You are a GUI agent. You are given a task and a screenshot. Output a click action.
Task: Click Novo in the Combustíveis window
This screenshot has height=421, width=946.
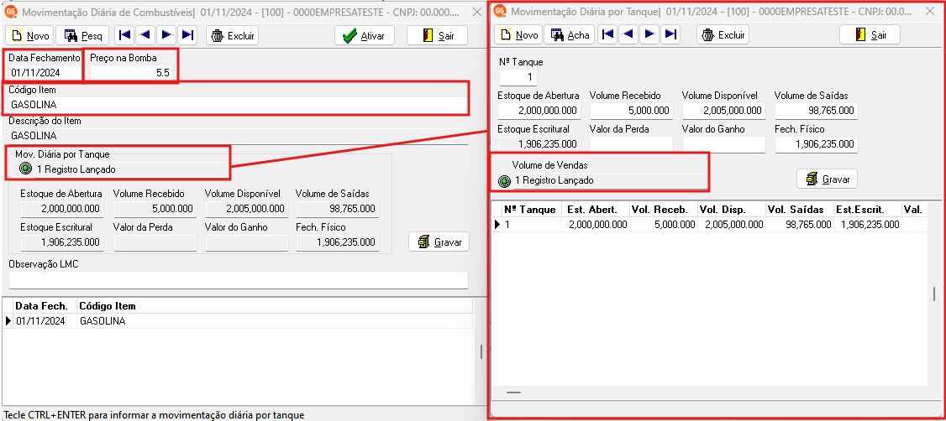tap(29, 35)
